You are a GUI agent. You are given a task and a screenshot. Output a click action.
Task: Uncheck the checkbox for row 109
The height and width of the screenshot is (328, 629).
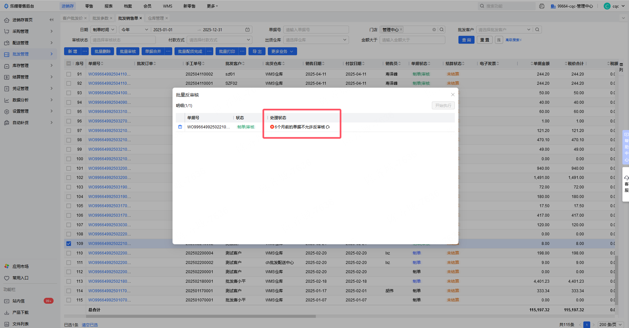pyautogui.click(x=69, y=244)
